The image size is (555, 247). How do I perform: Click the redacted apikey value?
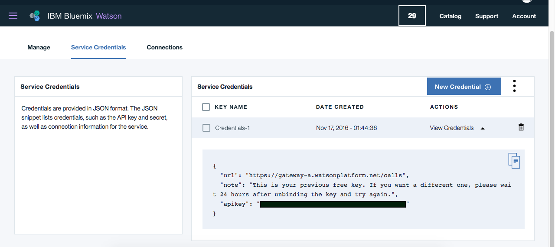pos(333,204)
